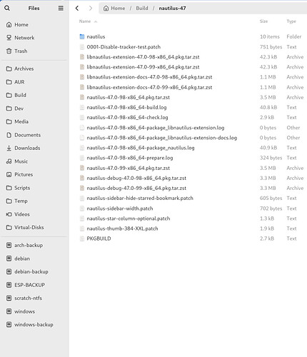Image resolution: width=307 pixels, height=357 pixels.
Task: Sort by the Type column header
Action: (x=291, y=21)
